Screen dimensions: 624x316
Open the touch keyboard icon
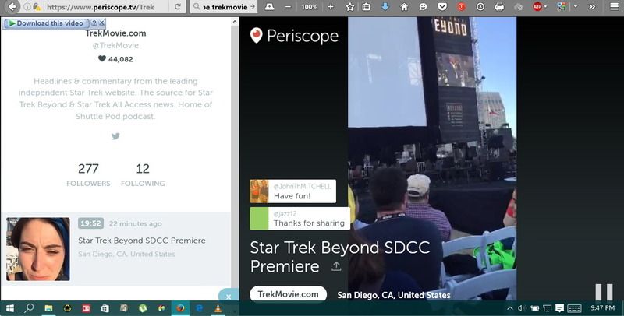point(574,308)
